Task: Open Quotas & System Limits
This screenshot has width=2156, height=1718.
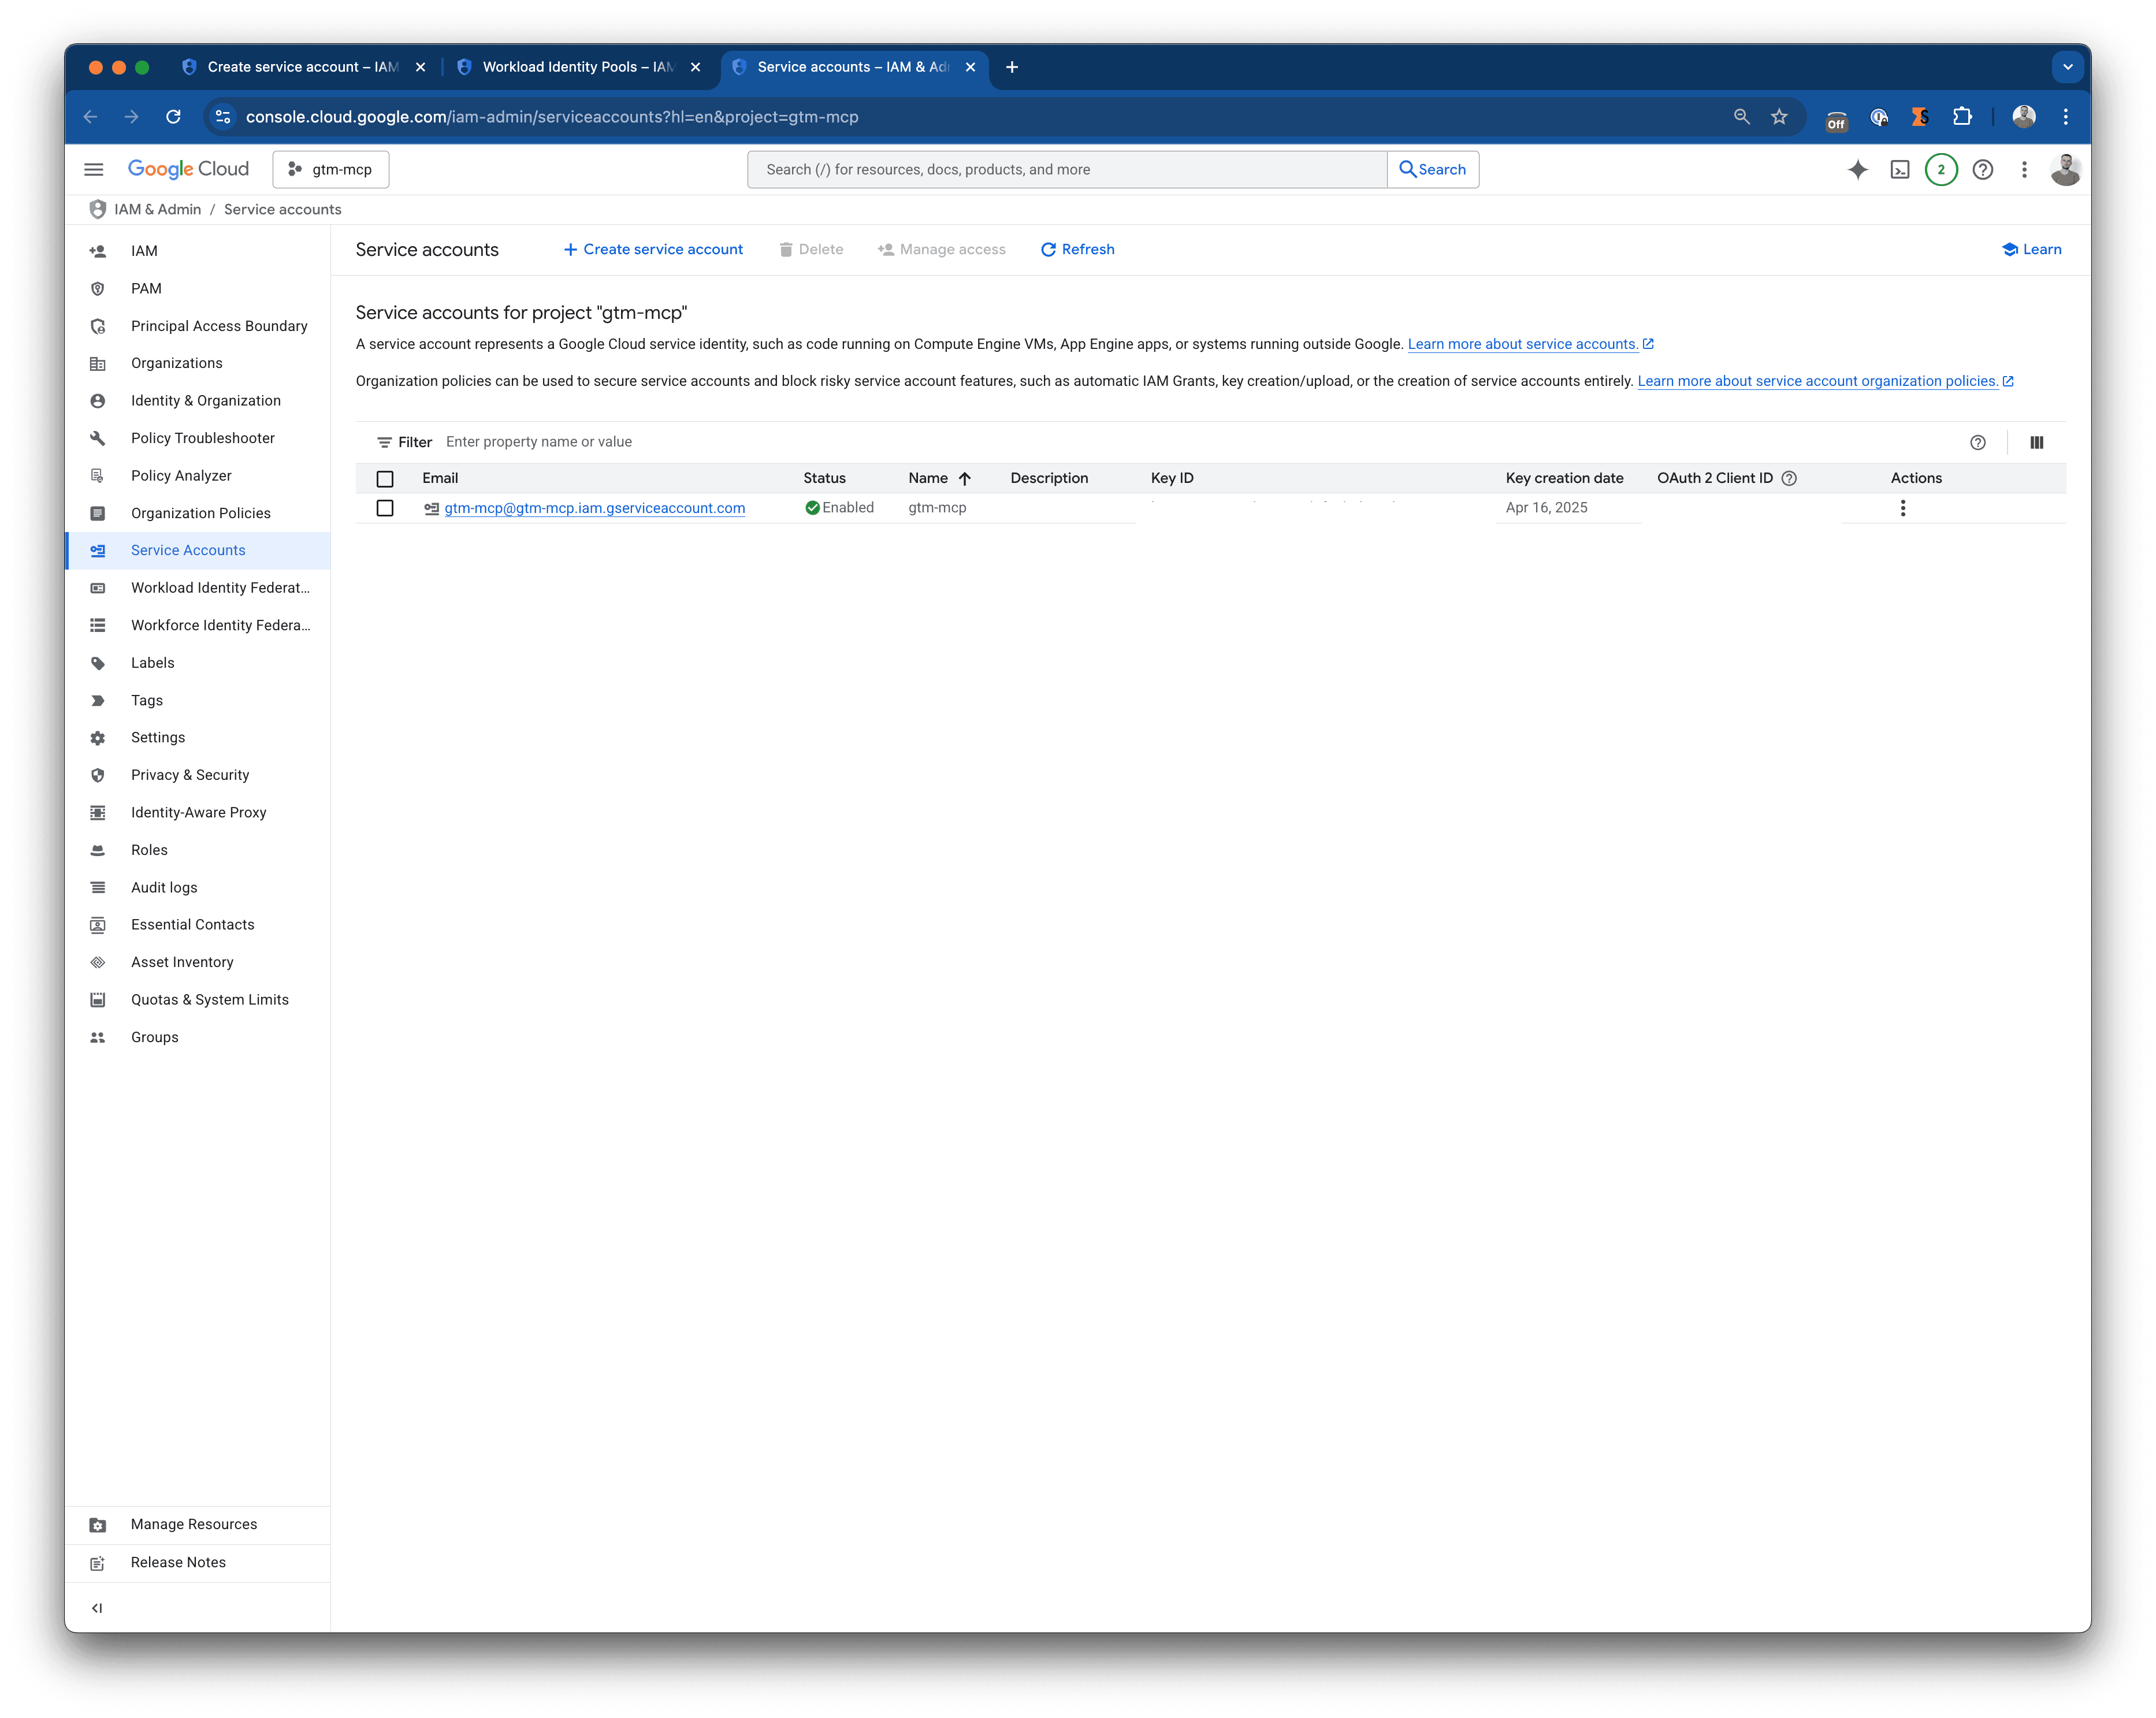Action: (198, 1000)
